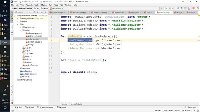Select index.js in project tree
The image size is (200, 112).
click(x=28, y=59)
